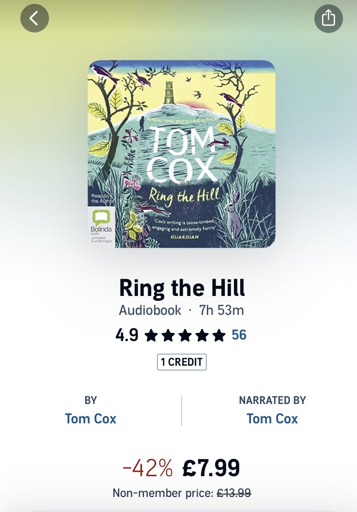357x512 pixels.
Task: Tap the Guardian quote on the cover
Action: coord(184,229)
